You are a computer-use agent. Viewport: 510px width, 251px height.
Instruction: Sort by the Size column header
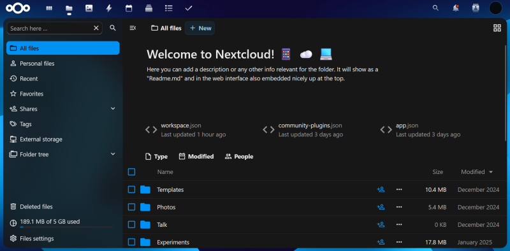coord(437,171)
